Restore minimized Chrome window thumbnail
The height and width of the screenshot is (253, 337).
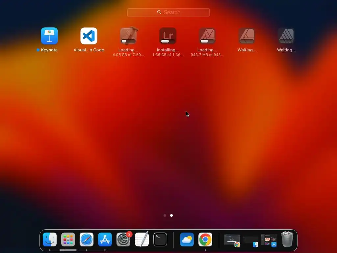tap(232, 240)
